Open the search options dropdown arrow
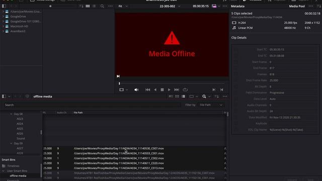322x181 pixels. 209,97
